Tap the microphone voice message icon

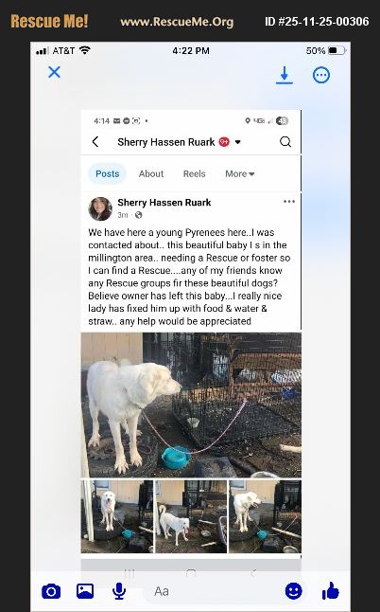tap(119, 591)
